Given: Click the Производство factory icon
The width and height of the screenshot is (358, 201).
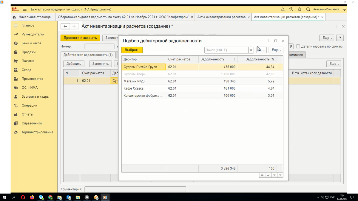Looking at the screenshot, I should point(16,79).
